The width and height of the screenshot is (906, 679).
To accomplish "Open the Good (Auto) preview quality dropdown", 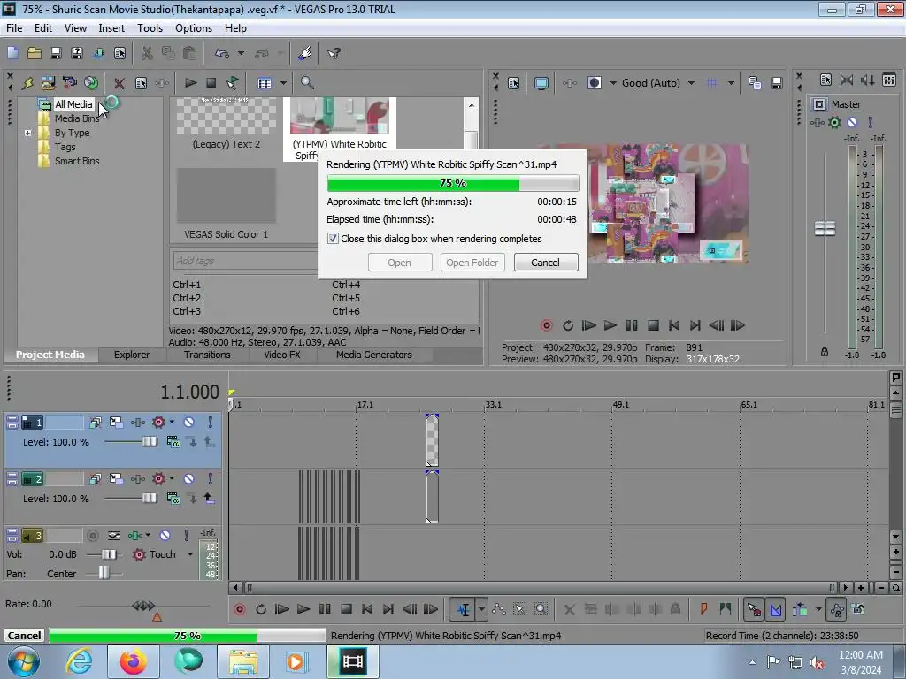I will click(x=691, y=83).
